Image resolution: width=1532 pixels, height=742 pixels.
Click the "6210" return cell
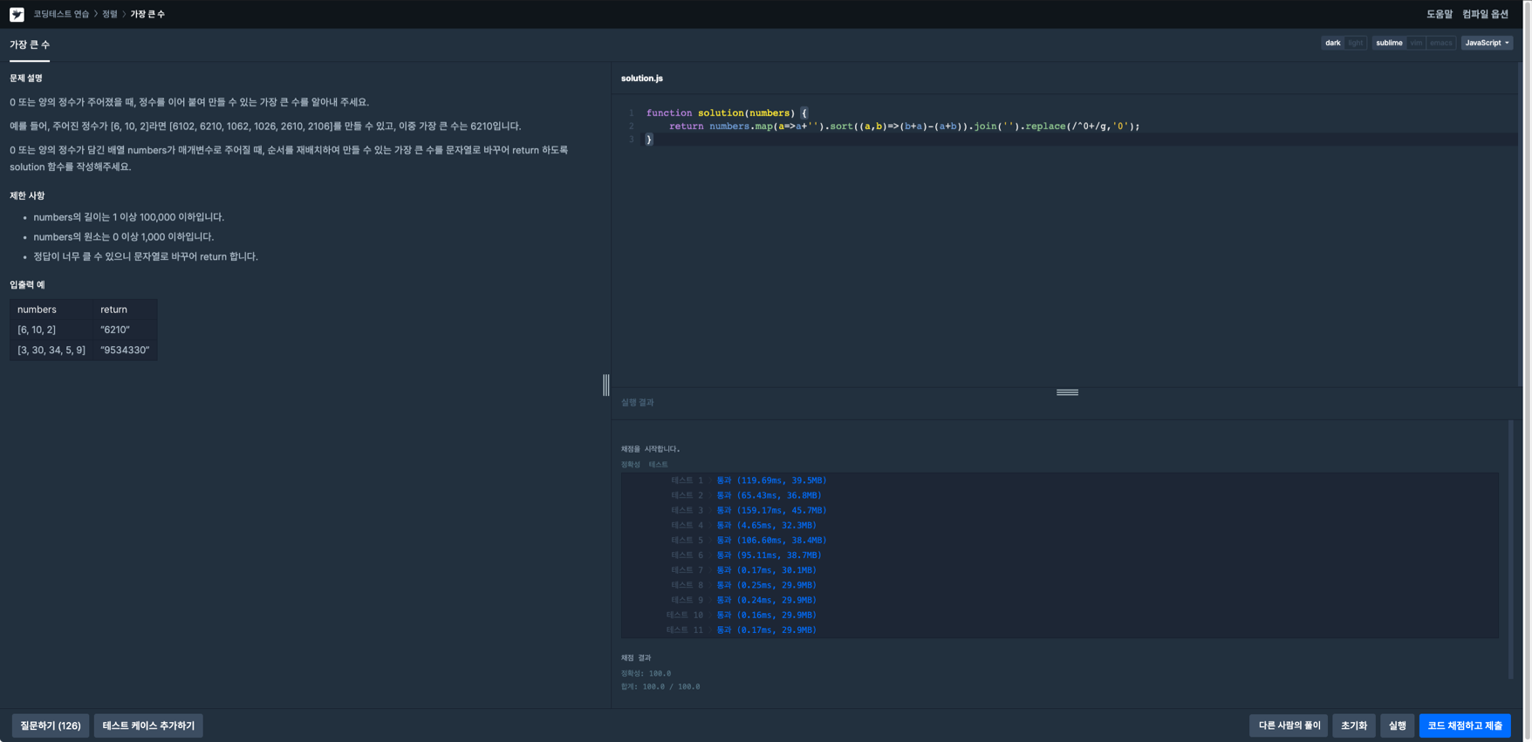coord(125,330)
